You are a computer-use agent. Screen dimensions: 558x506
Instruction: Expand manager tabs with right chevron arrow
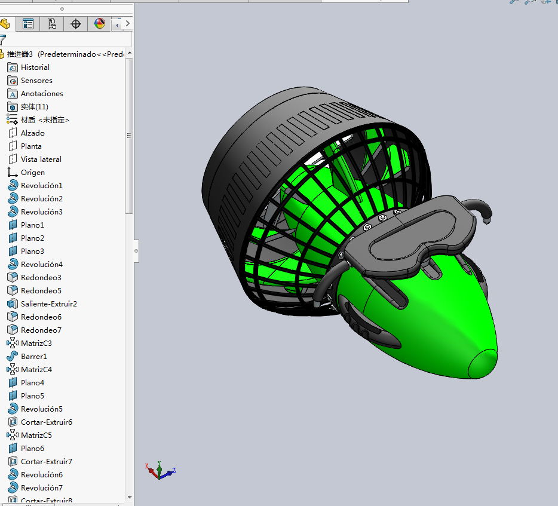click(127, 24)
